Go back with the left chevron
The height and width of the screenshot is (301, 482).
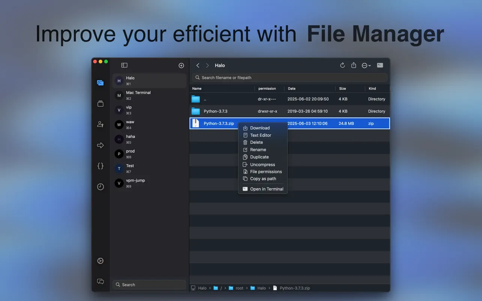198,66
